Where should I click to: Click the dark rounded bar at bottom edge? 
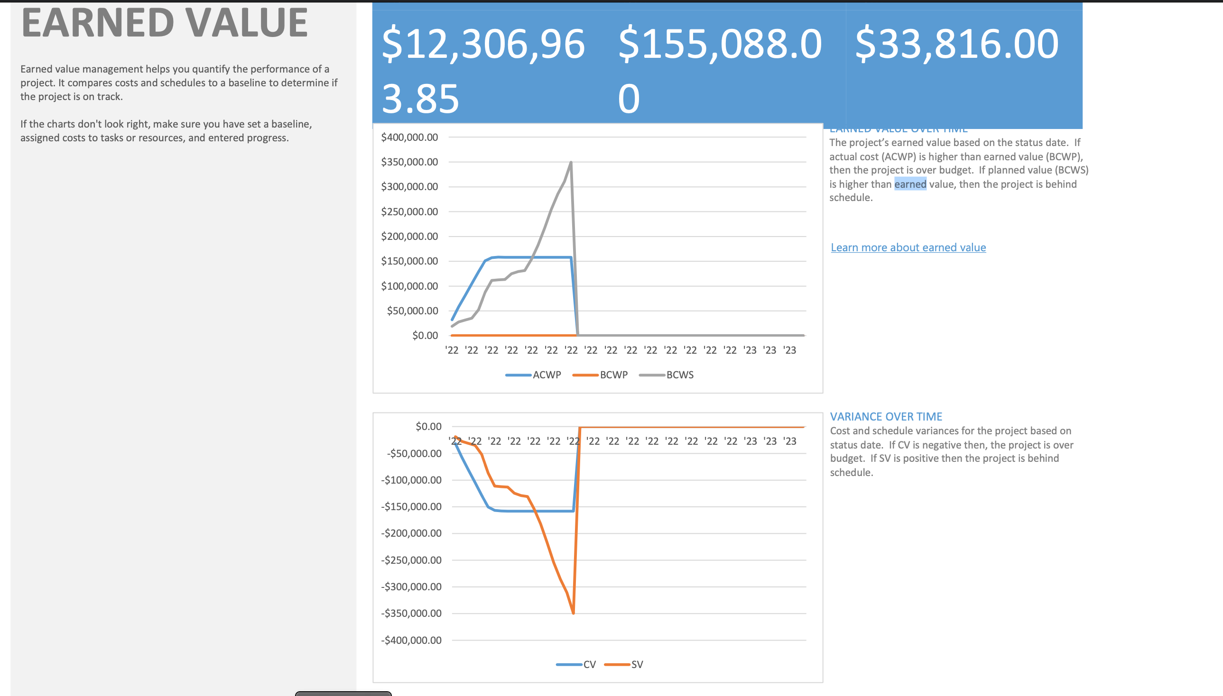(343, 693)
